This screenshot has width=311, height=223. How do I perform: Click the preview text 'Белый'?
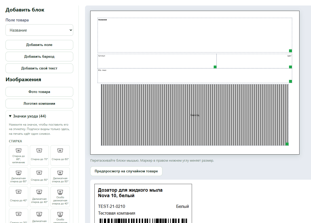pos(183,206)
